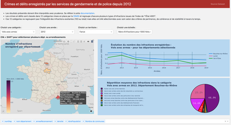Toggle 'Autres vols avec armes blanches' pie entry
This screenshot has height=125, width=231.
(113, 89)
